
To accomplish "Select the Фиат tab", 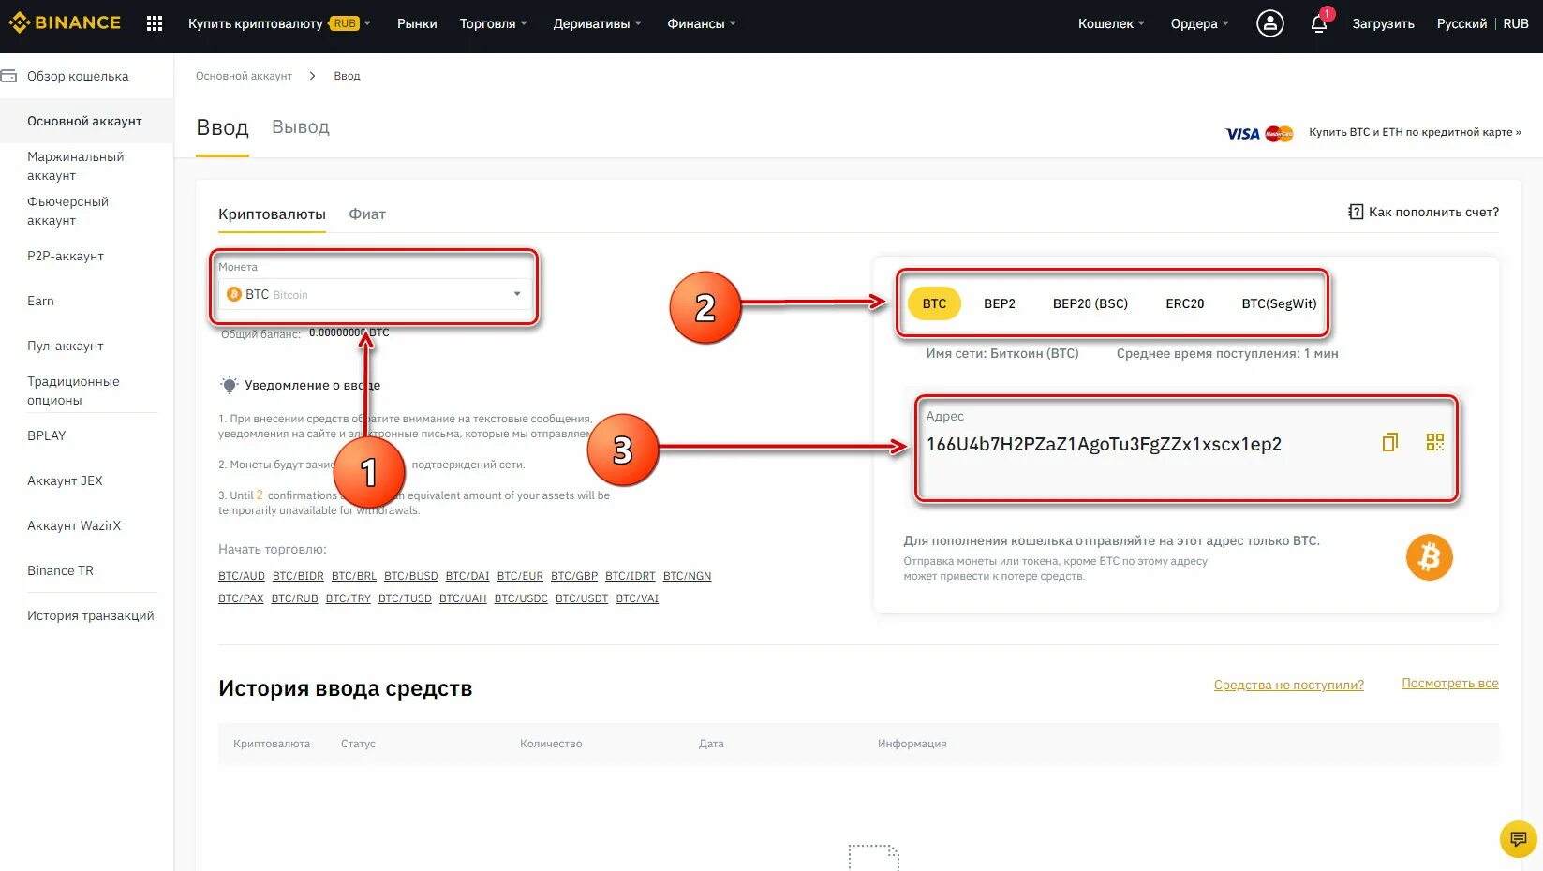I will click(x=367, y=214).
